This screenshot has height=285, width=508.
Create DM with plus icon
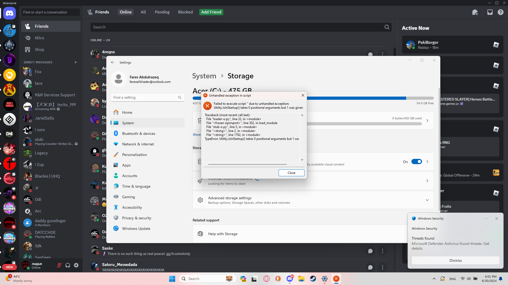[76, 62]
